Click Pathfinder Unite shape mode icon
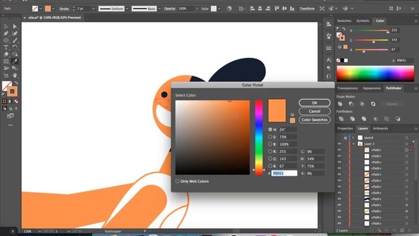This screenshot has width=419, height=236. [x=340, y=104]
